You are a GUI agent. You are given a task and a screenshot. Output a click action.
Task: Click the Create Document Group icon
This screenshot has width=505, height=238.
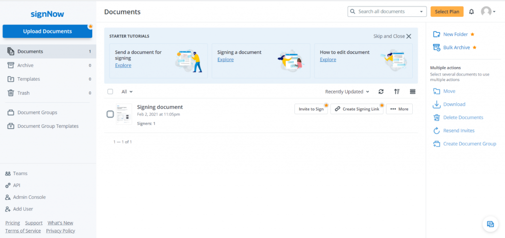(436, 144)
